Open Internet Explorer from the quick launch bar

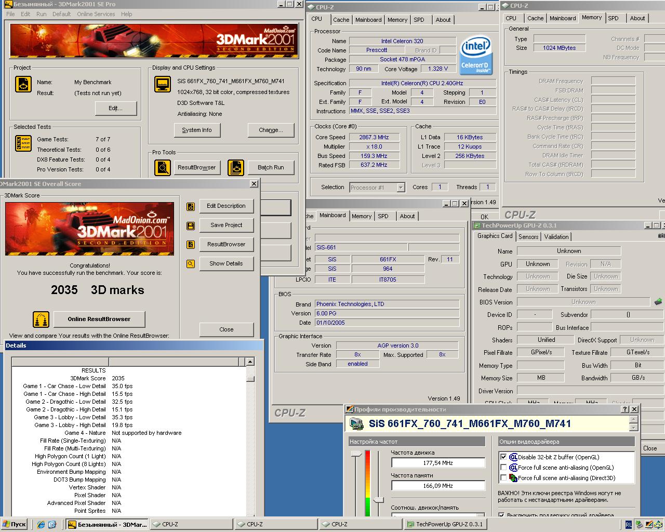[x=41, y=525]
